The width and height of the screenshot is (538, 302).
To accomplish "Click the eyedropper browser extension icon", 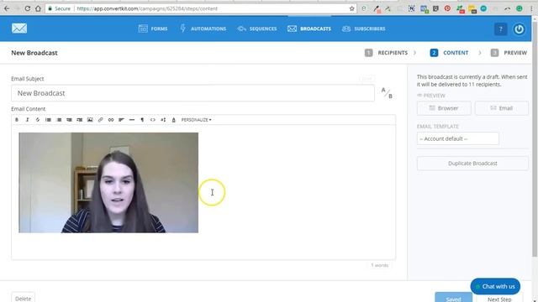I will [x=377, y=9].
